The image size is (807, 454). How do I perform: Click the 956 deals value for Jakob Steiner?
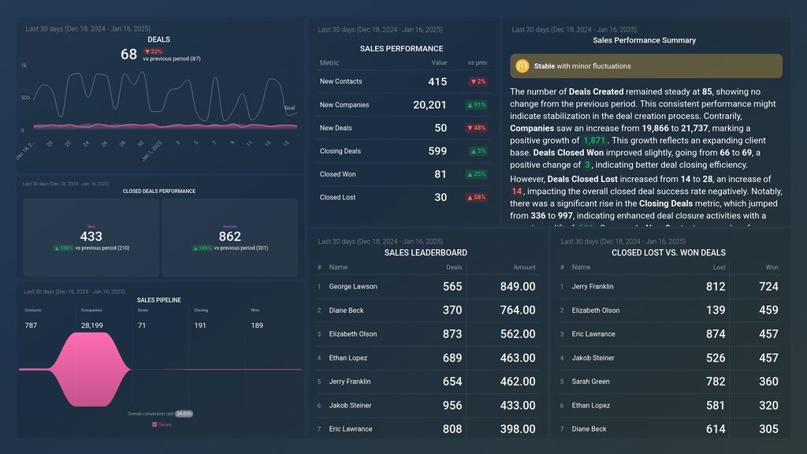[x=452, y=406]
